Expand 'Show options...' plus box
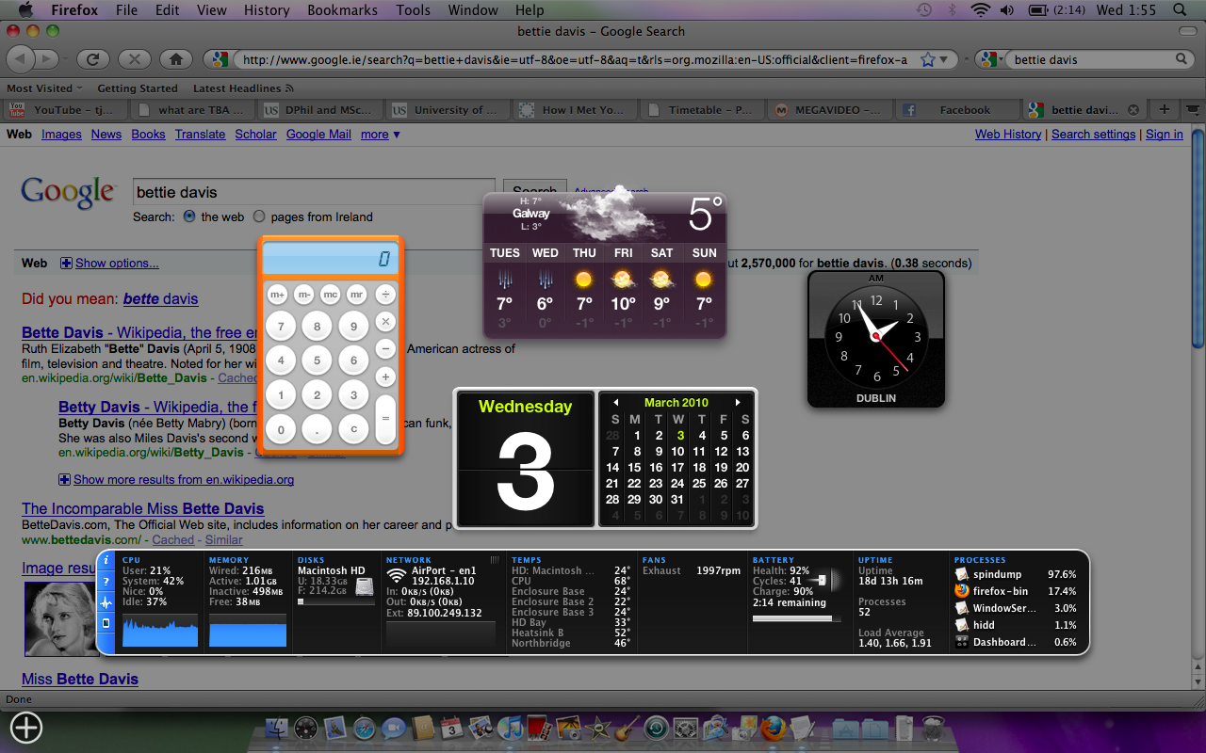Image resolution: width=1206 pixels, height=753 pixels. (x=66, y=264)
